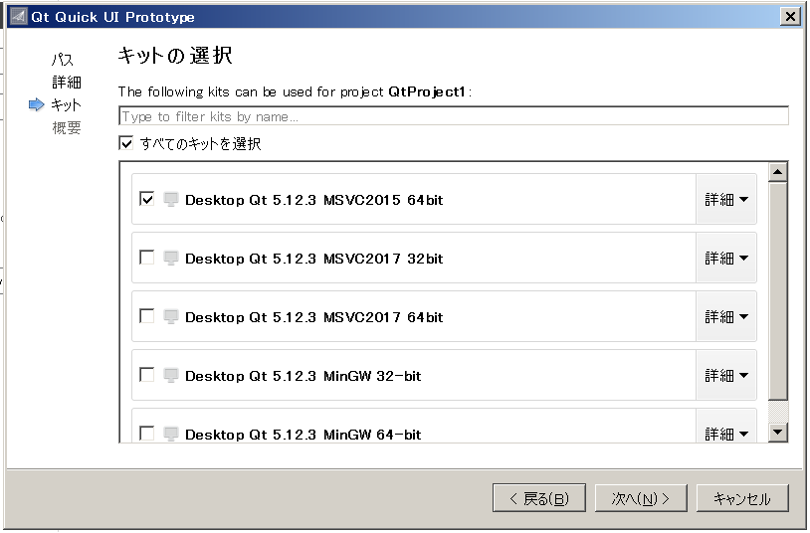
Task: Select キット wizard step
Action: (x=66, y=104)
